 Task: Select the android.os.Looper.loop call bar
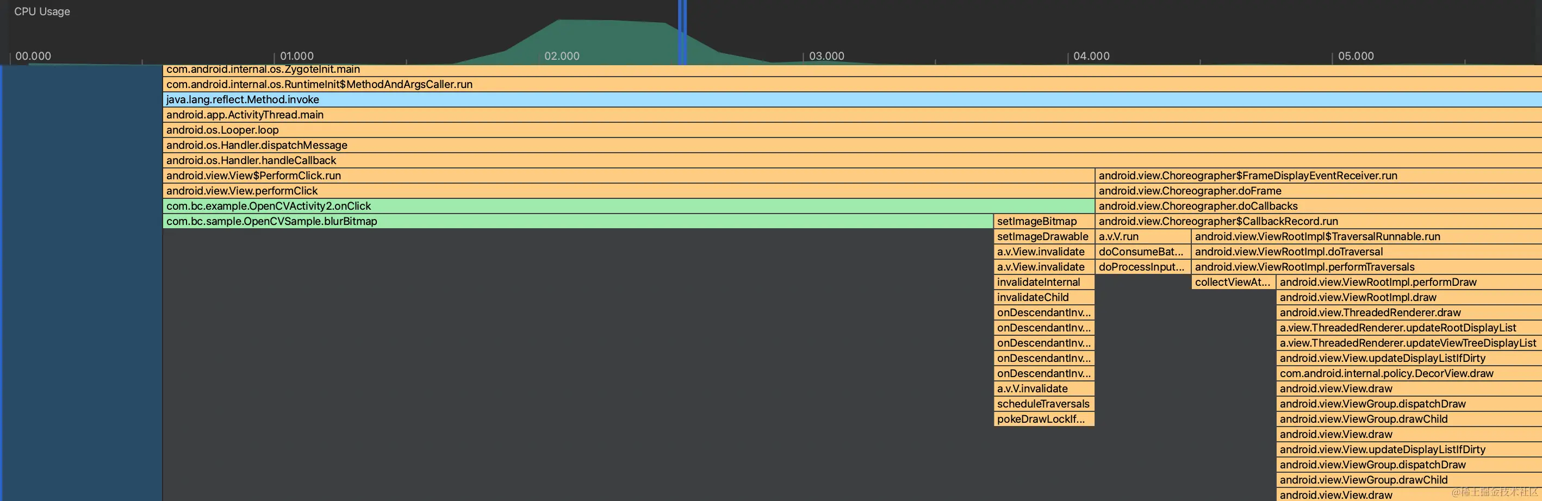coord(853,130)
